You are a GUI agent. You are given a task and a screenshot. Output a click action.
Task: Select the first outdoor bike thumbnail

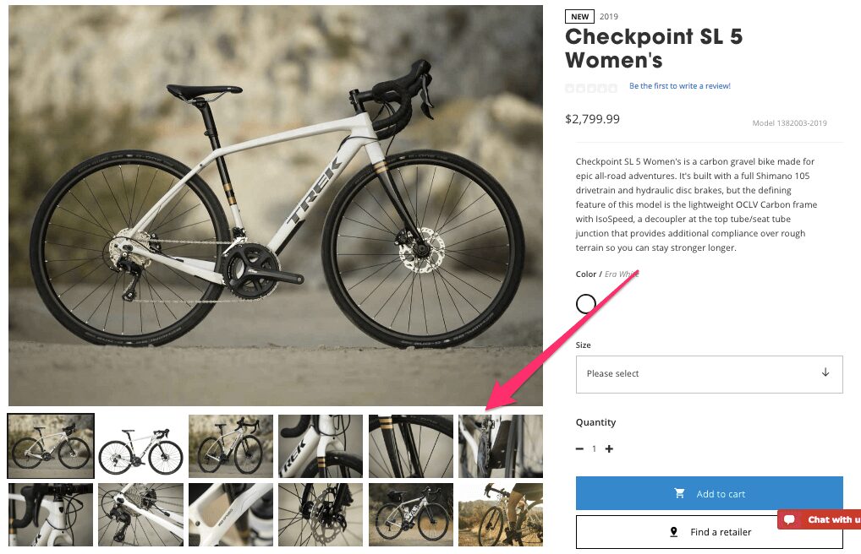51,446
